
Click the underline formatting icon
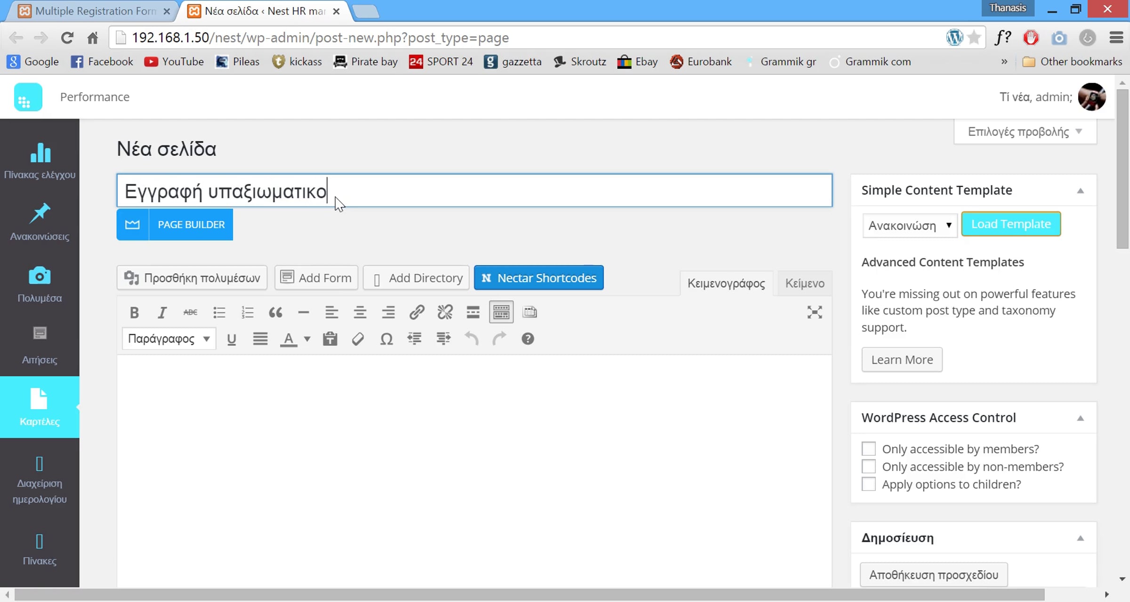coord(231,339)
